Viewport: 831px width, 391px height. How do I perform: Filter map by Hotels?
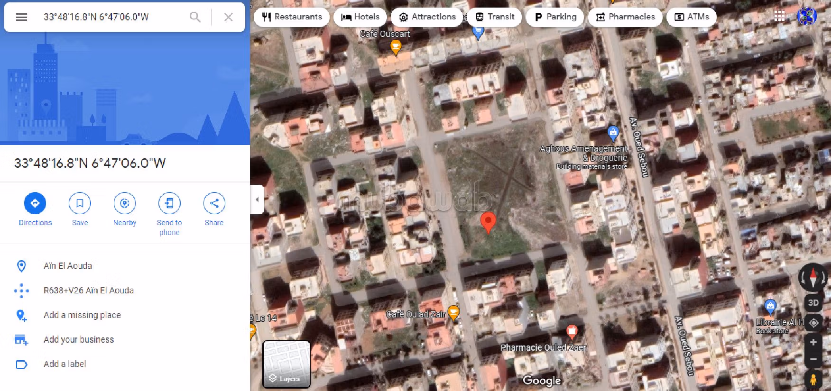tap(360, 17)
